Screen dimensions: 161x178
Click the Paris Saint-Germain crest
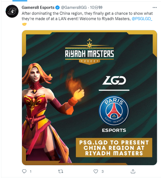[114, 111]
